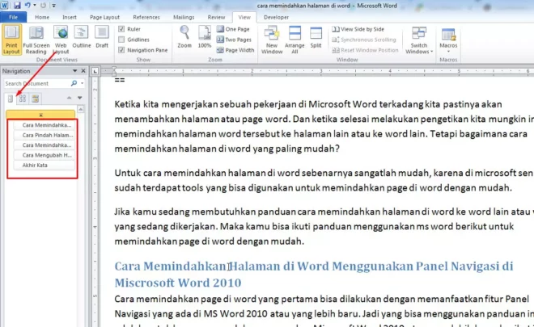Switch to Print Layout view
Image resolution: width=534 pixels, height=327 pixels.
click(x=11, y=40)
